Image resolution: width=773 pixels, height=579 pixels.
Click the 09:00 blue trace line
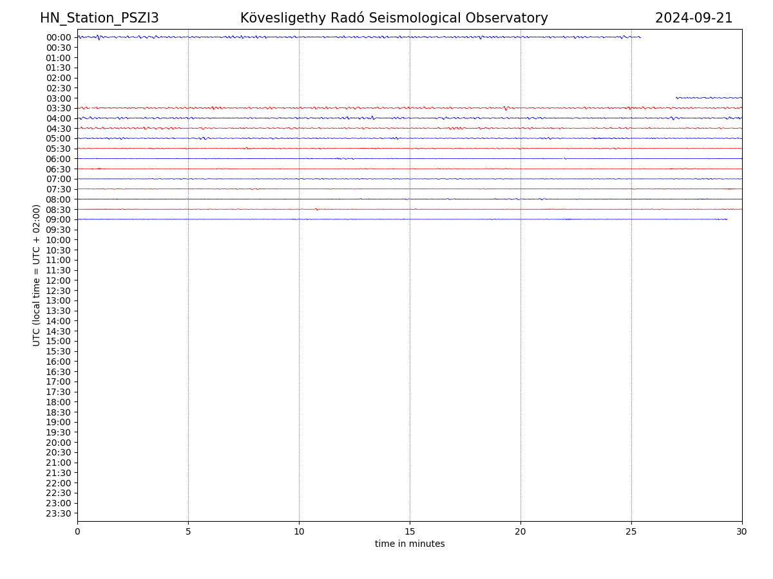tap(402, 219)
